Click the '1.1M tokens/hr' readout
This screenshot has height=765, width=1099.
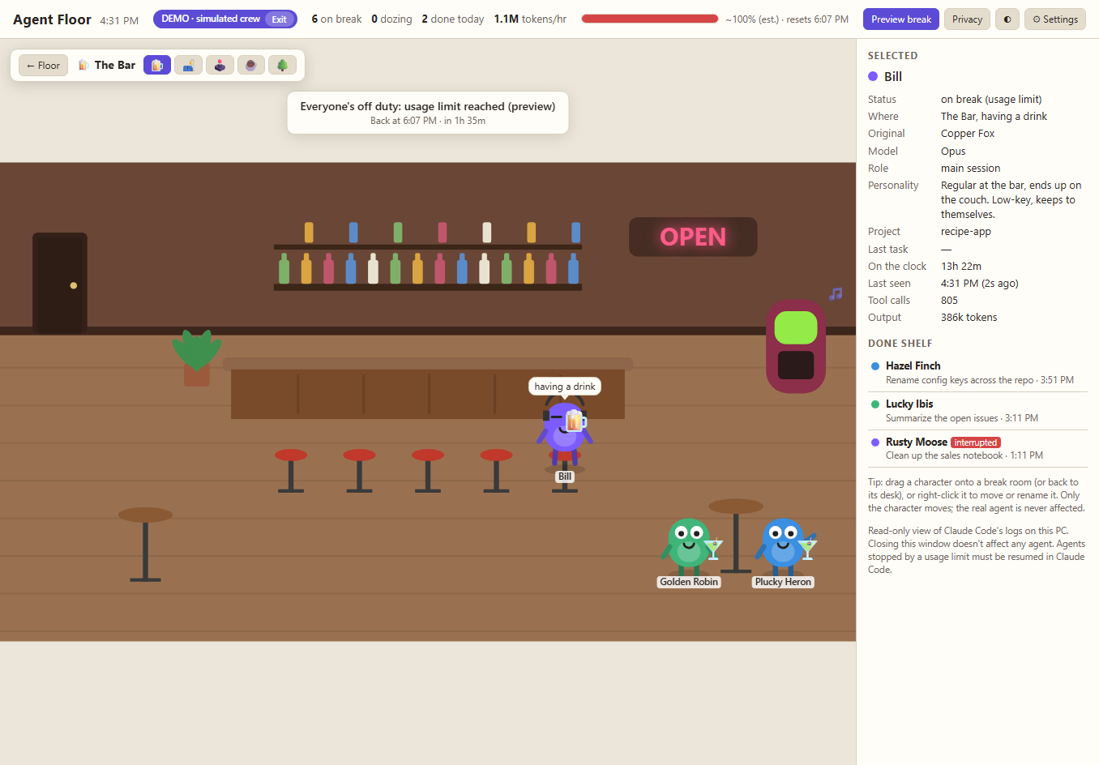[530, 19]
